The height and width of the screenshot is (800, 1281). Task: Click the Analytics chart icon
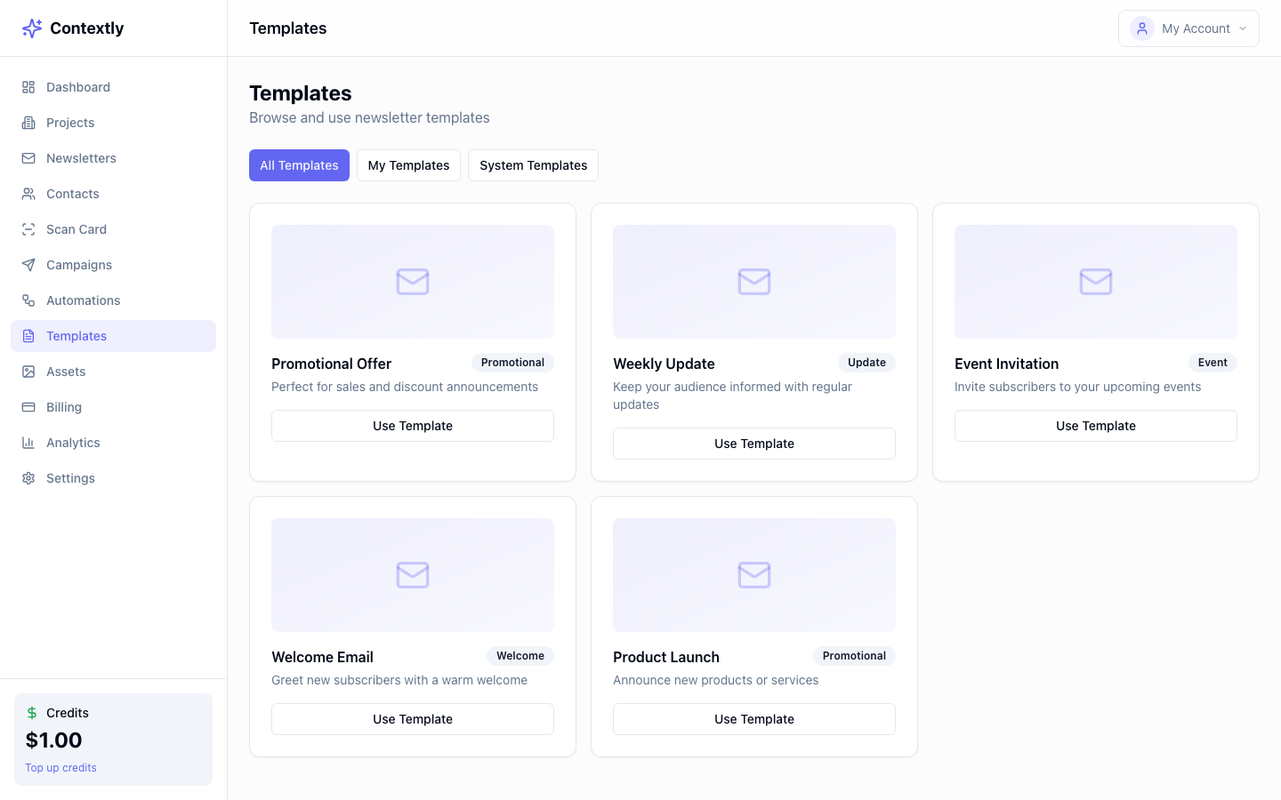28,442
